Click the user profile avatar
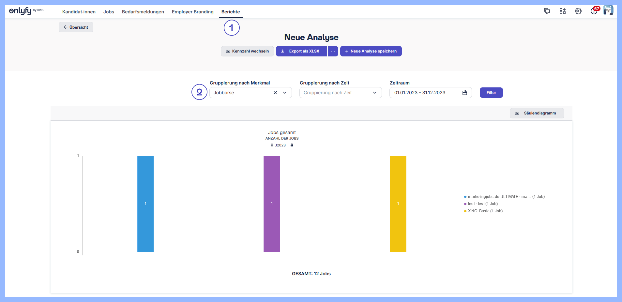Viewport: 622px width, 302px height. pos(608,10)
